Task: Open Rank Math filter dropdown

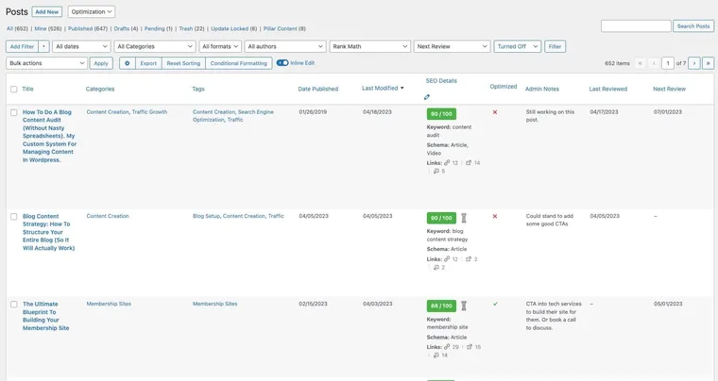Action: tap(370, 46)
